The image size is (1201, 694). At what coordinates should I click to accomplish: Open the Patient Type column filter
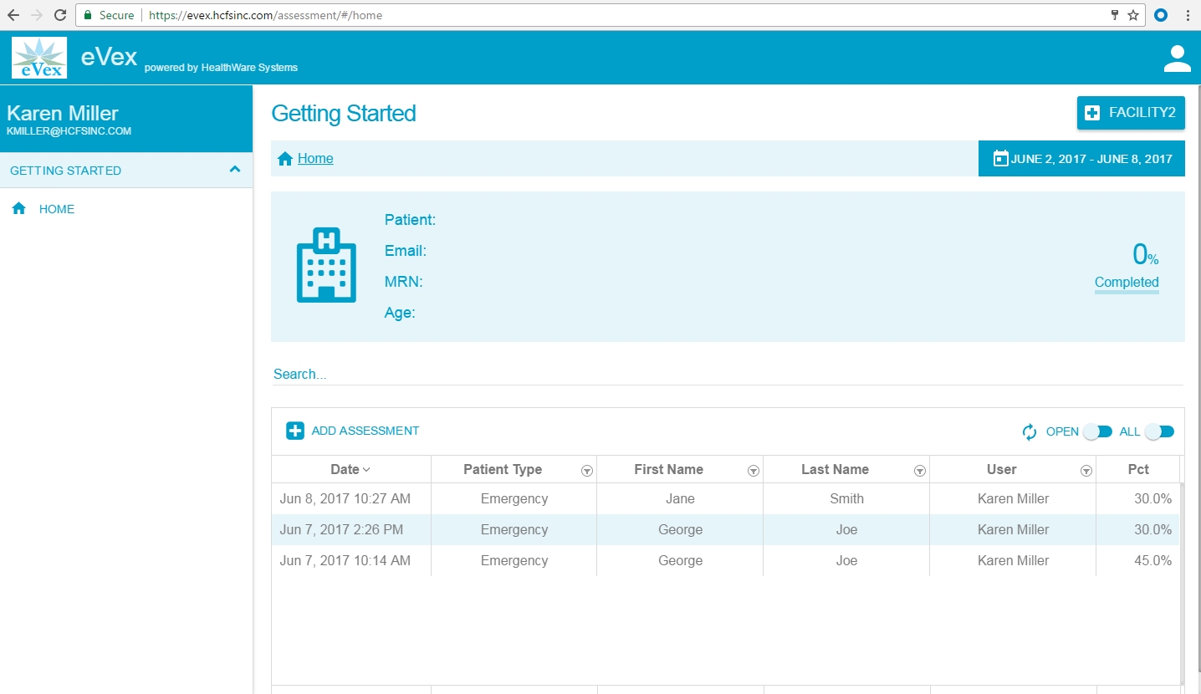click(x=586, y=471)
